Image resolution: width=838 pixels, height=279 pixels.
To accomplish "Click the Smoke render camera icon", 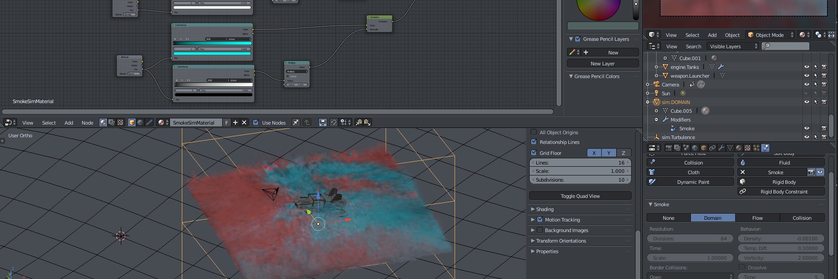I will 811,172.
